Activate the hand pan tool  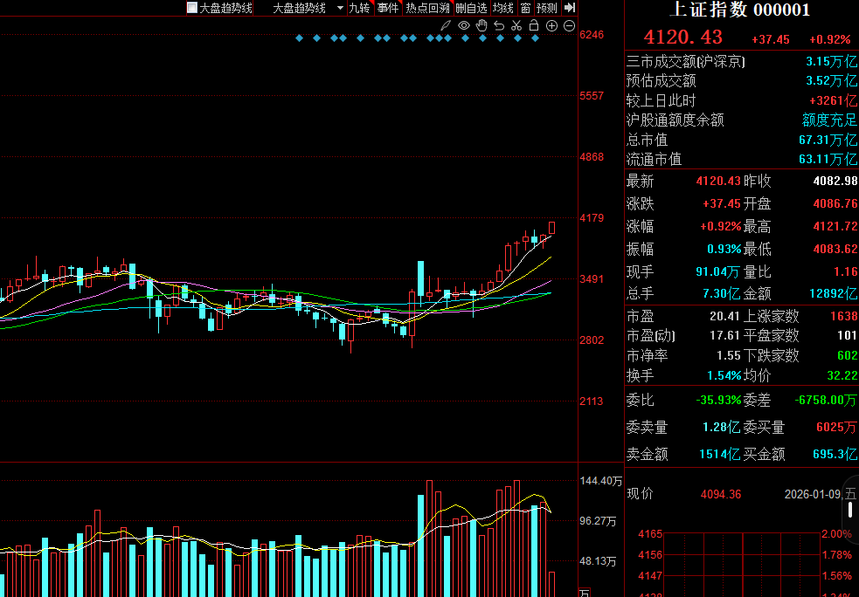[481, 25]
